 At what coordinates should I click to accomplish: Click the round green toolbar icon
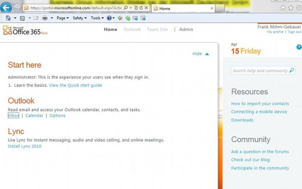point(128,18)
